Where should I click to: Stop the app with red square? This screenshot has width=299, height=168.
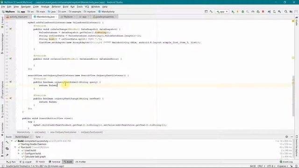click(x=263, y=12)
